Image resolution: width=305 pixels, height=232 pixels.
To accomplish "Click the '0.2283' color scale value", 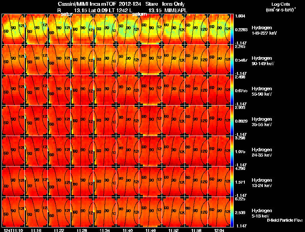I will [241, 30].
